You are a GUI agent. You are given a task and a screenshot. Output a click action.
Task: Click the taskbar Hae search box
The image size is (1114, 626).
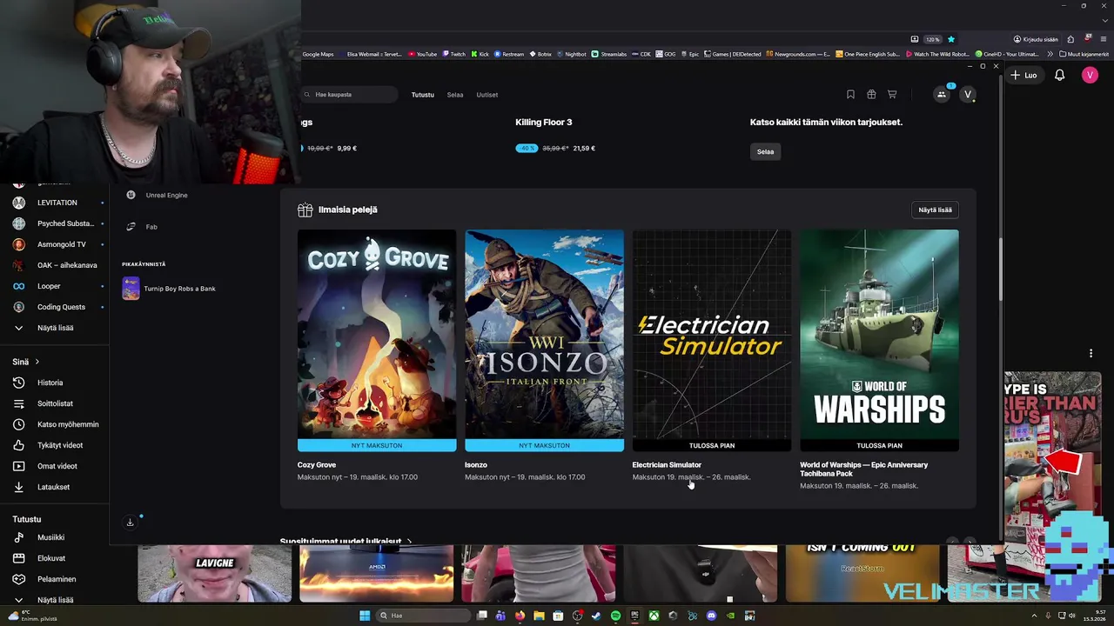point(422,616)
